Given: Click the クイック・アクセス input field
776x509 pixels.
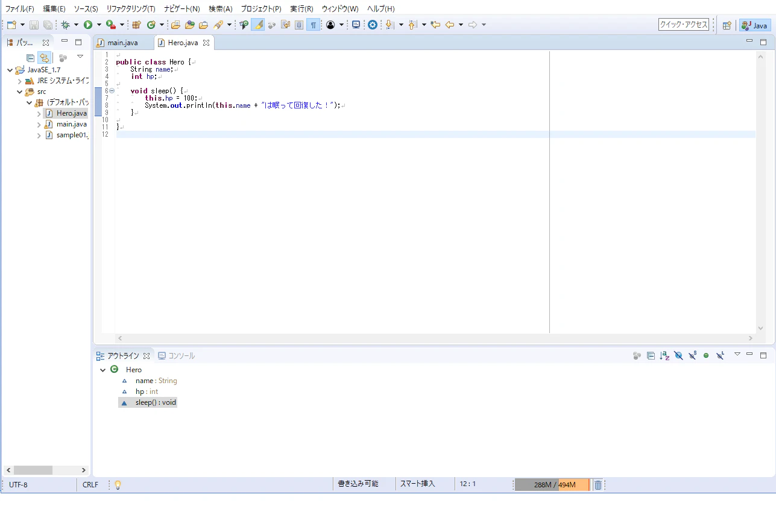Looking at the screenshot, I should coord(684,25).
